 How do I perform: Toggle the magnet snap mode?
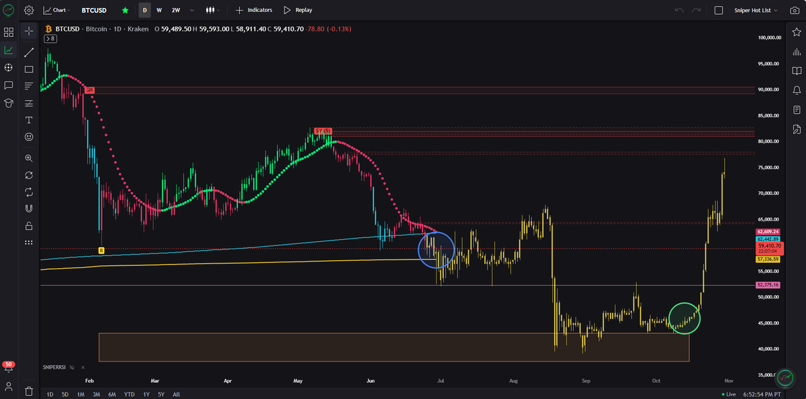point(29,209)
